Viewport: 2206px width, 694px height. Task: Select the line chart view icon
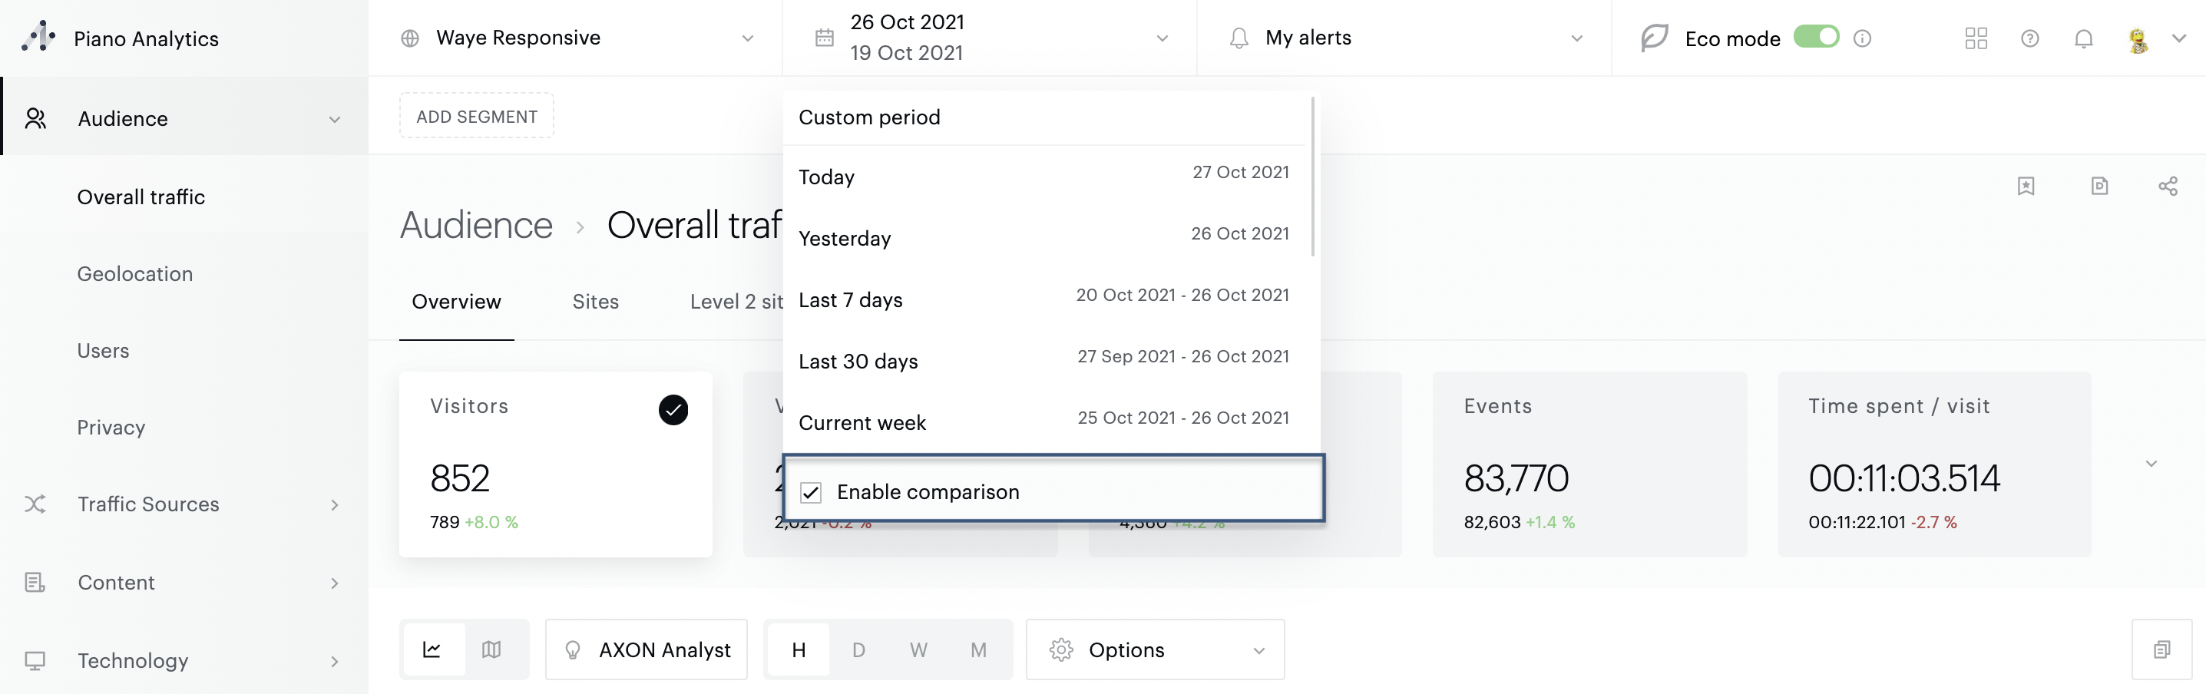click(432, 649)
